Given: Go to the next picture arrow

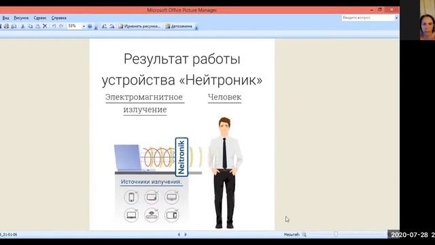Looking at the screenshot, I should [186, 234].
